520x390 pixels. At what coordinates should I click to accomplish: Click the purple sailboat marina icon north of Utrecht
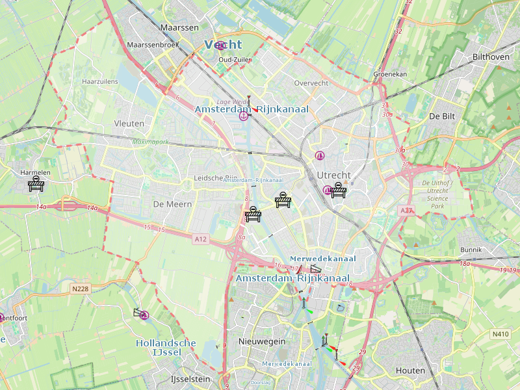pyautogui.click(x=320, y=155)
